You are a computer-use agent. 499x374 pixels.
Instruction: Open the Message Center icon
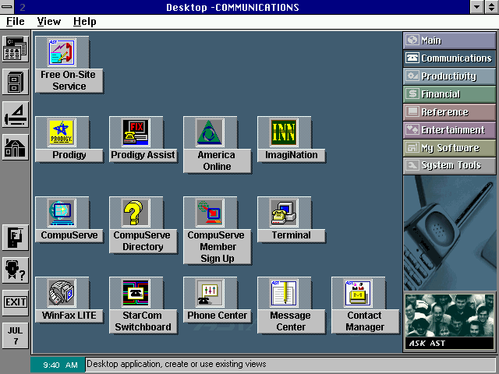tap(284, 293)
